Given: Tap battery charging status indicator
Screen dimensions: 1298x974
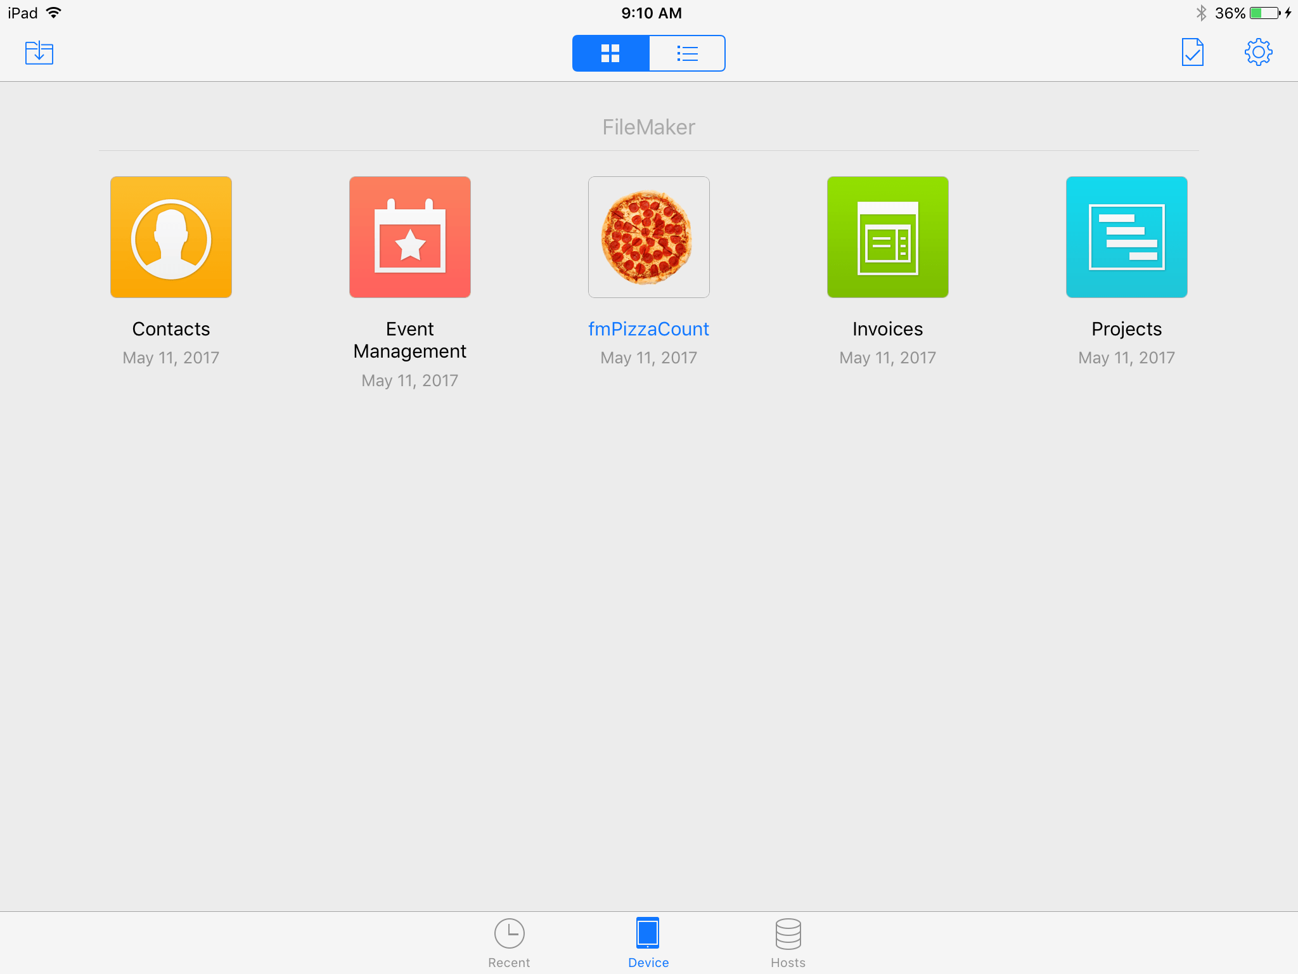Looking at the screenshot, I should coord(1291,12).
